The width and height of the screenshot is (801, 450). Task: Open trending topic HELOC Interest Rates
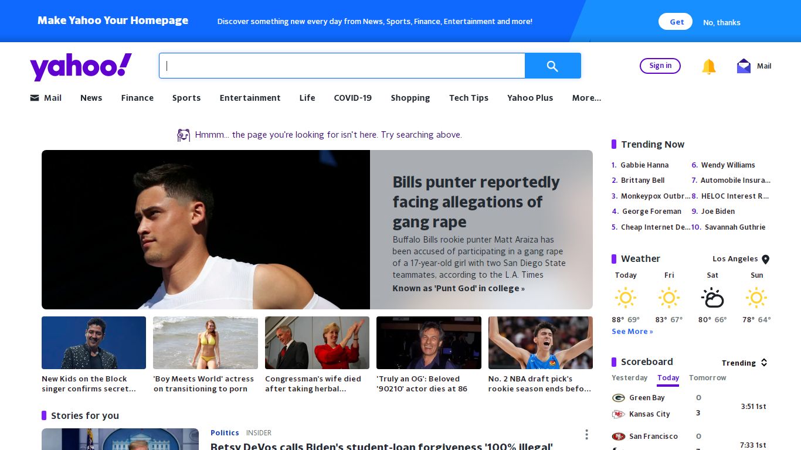[x=735, y=196]
